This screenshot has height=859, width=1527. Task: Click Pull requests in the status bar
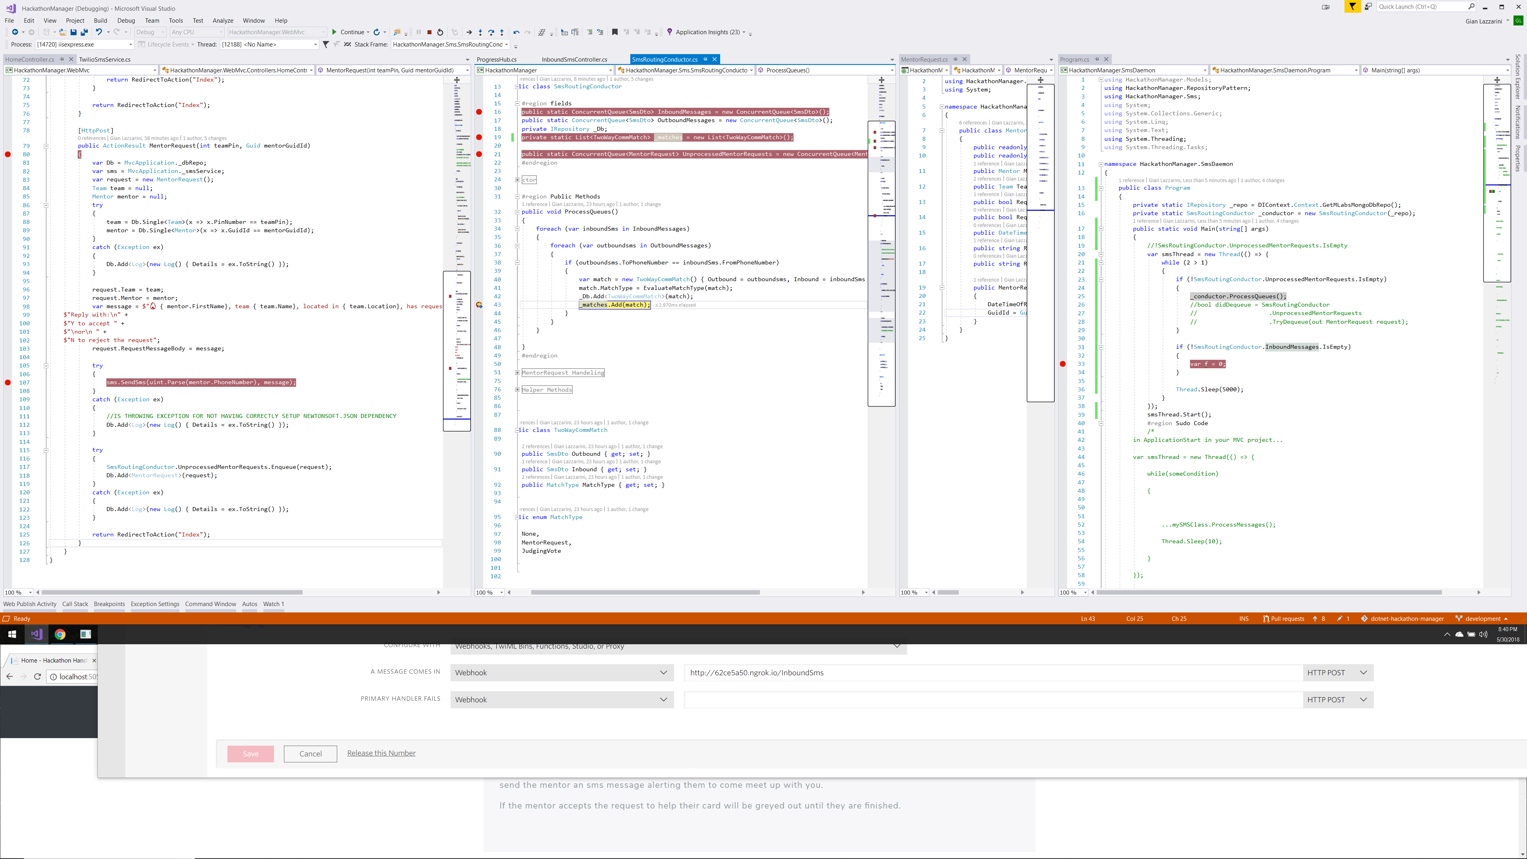[x=1283, y=618]
